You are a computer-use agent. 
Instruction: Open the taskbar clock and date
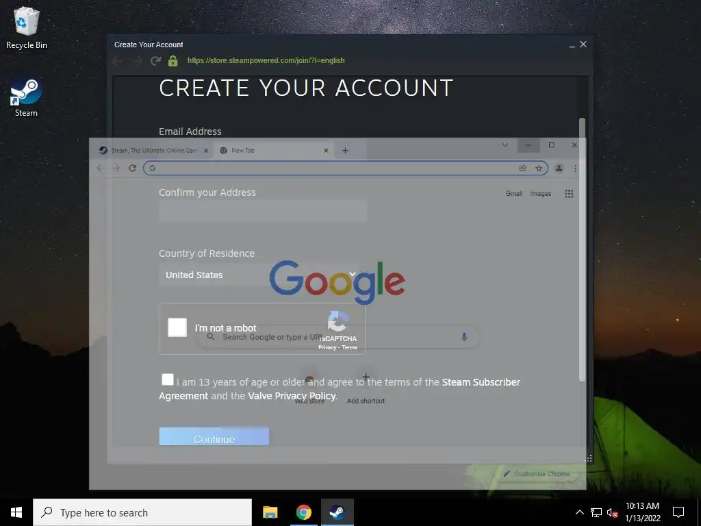pos(642,512)
